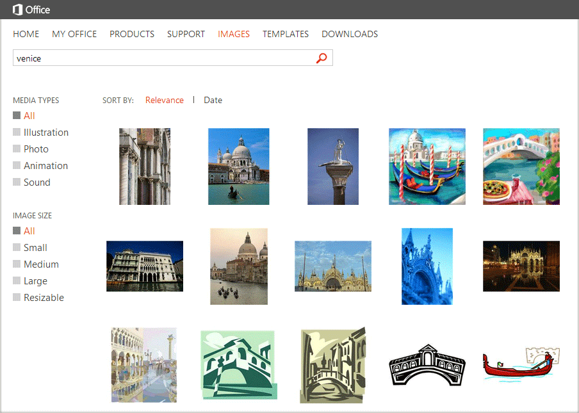The height and width of the screenshot is (413, 579).
Task: Open the colorful Rialto Bridge painting thumbnail
Action: point(521,166)
